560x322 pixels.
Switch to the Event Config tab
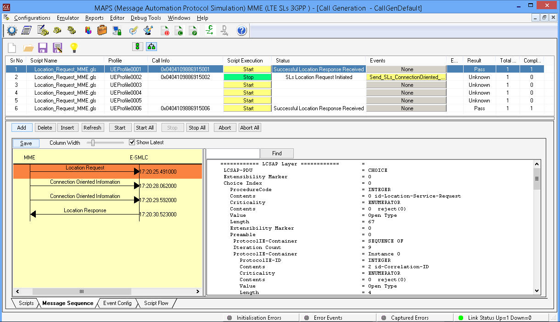tap(117, 303)
